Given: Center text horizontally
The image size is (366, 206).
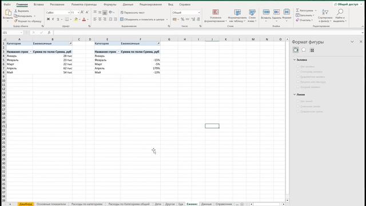Looking at the screenshot, I should pyautogui.click(x=100, y=19).
